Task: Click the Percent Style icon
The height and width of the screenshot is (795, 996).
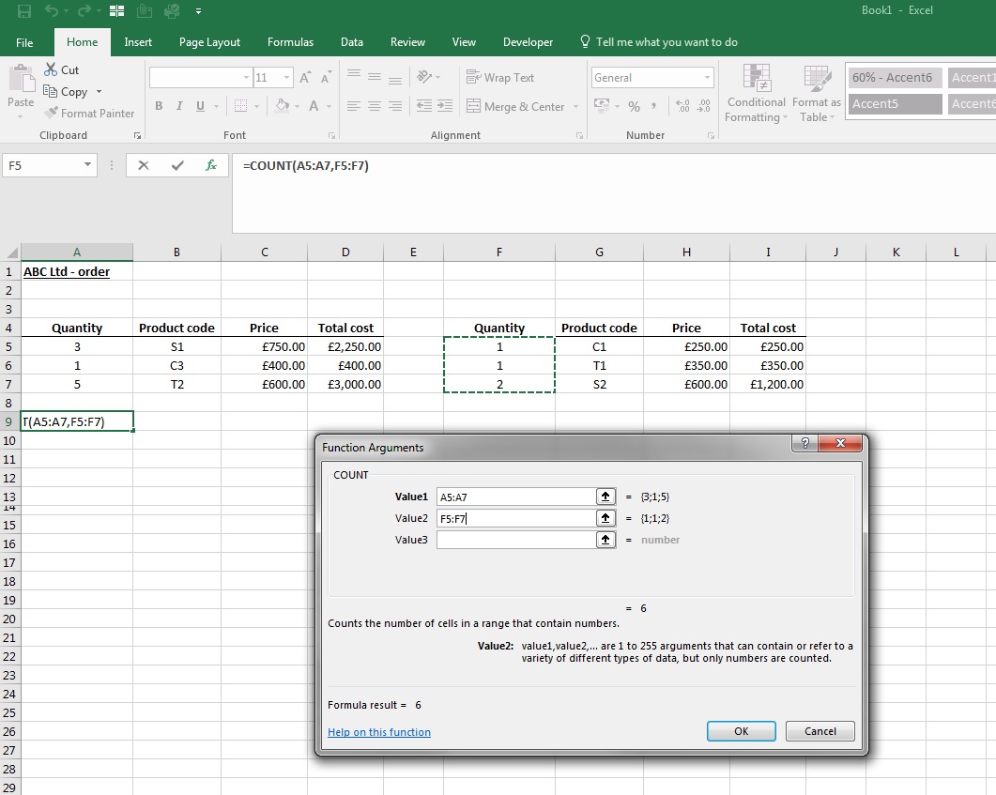Action: pyautogui.click(x=634, y=106)
